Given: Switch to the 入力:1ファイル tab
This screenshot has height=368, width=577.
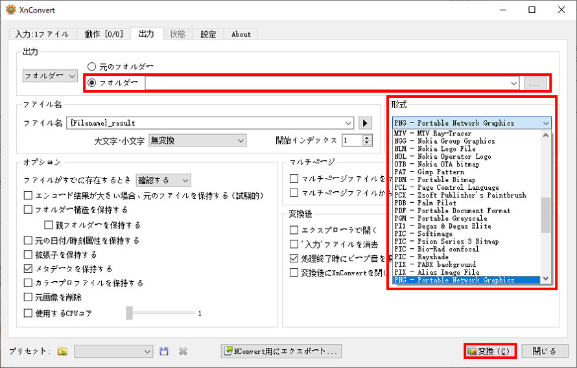Looking at the screenshot, I should pos(42,34).
